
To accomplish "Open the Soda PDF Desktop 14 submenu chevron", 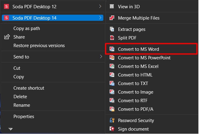I will (100, 18).
